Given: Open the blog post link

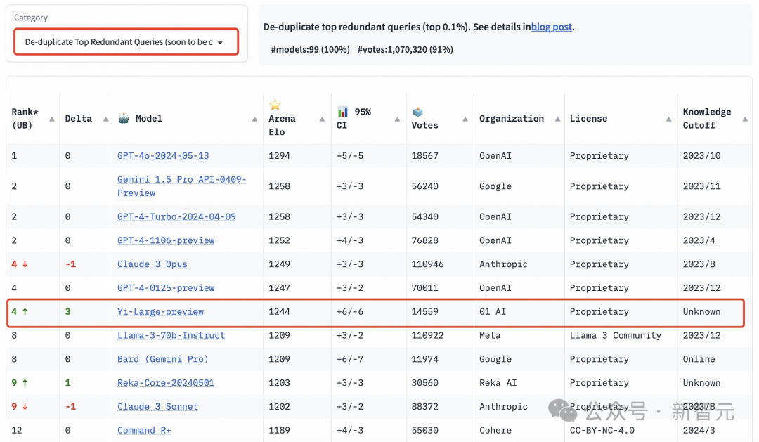Looking at the screenshot, I should click(552, 27).
